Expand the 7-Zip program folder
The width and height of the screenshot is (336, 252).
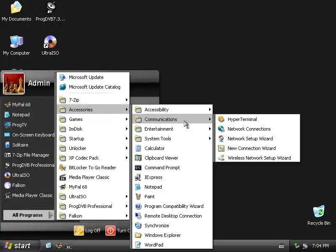tap(93, 100)
